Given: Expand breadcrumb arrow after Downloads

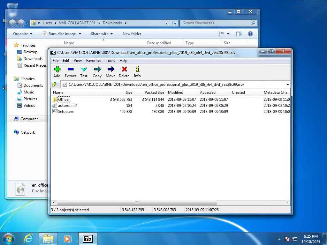Looking at the screenshot, I should 125,23.
